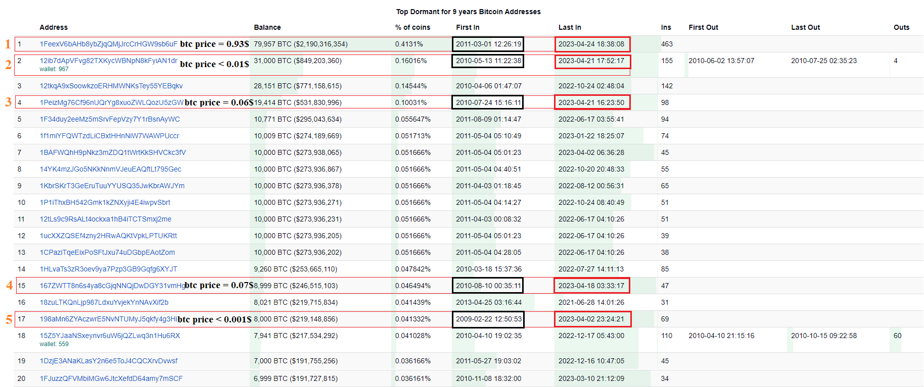
Task: Open address 1FJuzzQFVMbiMGw6JtcXefdD64amy7mSCF
Action: pos(111,378)
